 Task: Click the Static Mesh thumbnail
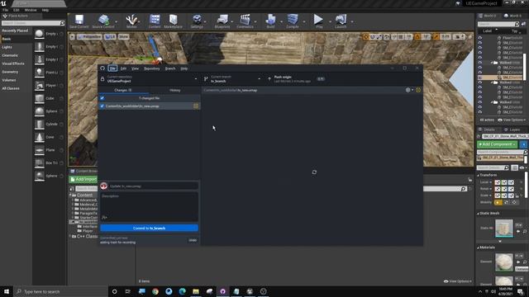[x=504, y=228]
